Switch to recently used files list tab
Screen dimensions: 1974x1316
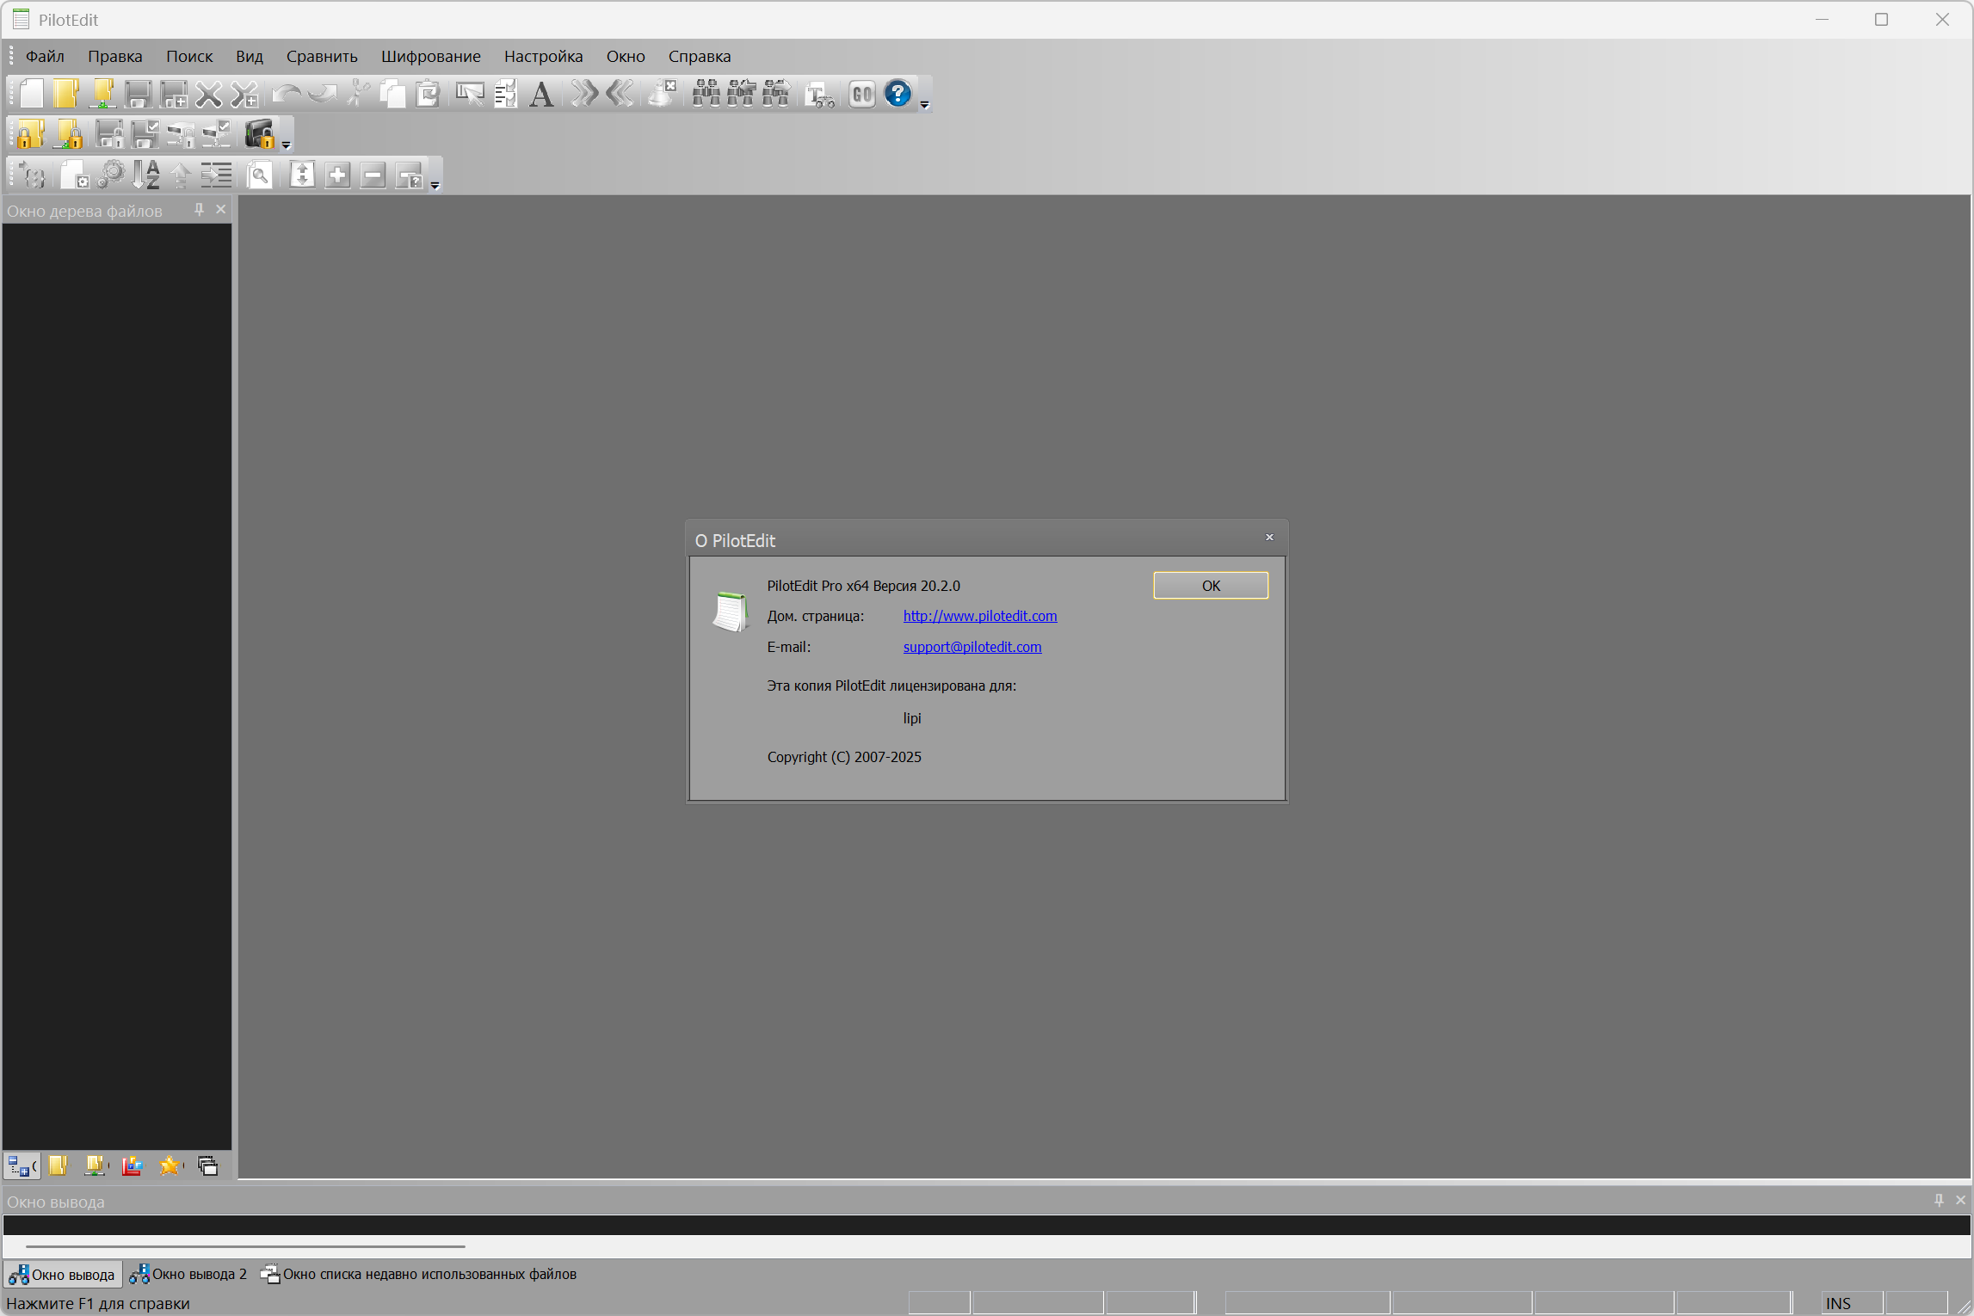tap(419, 1274)
